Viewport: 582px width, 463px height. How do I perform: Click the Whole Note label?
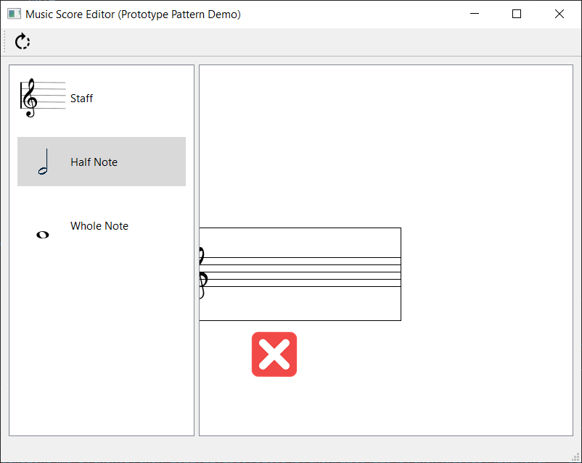click(x=99, y=226)
